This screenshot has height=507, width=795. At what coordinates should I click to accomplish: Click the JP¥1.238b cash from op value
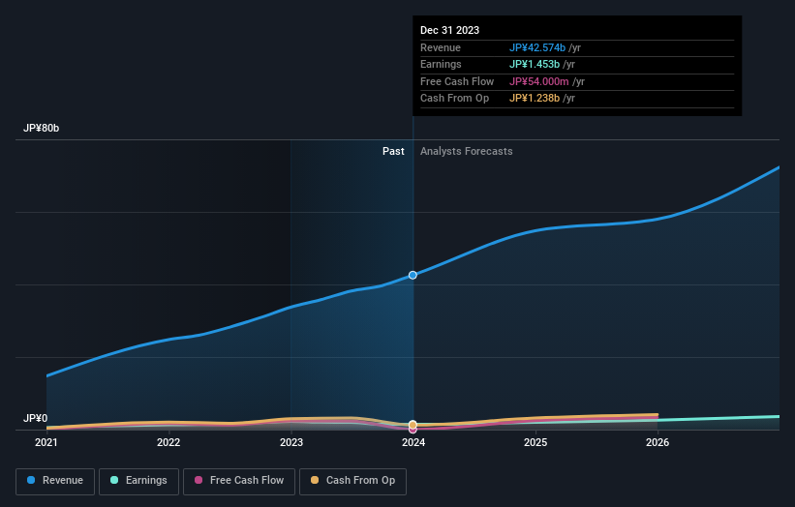pos(535,99)
